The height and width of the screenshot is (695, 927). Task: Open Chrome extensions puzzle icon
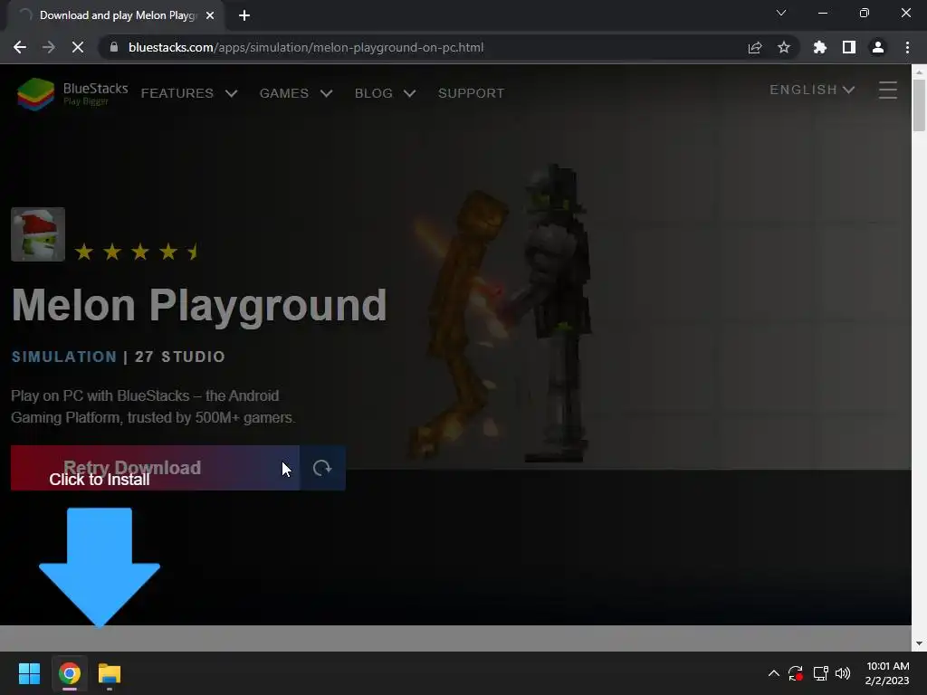(x=820, y=47)
